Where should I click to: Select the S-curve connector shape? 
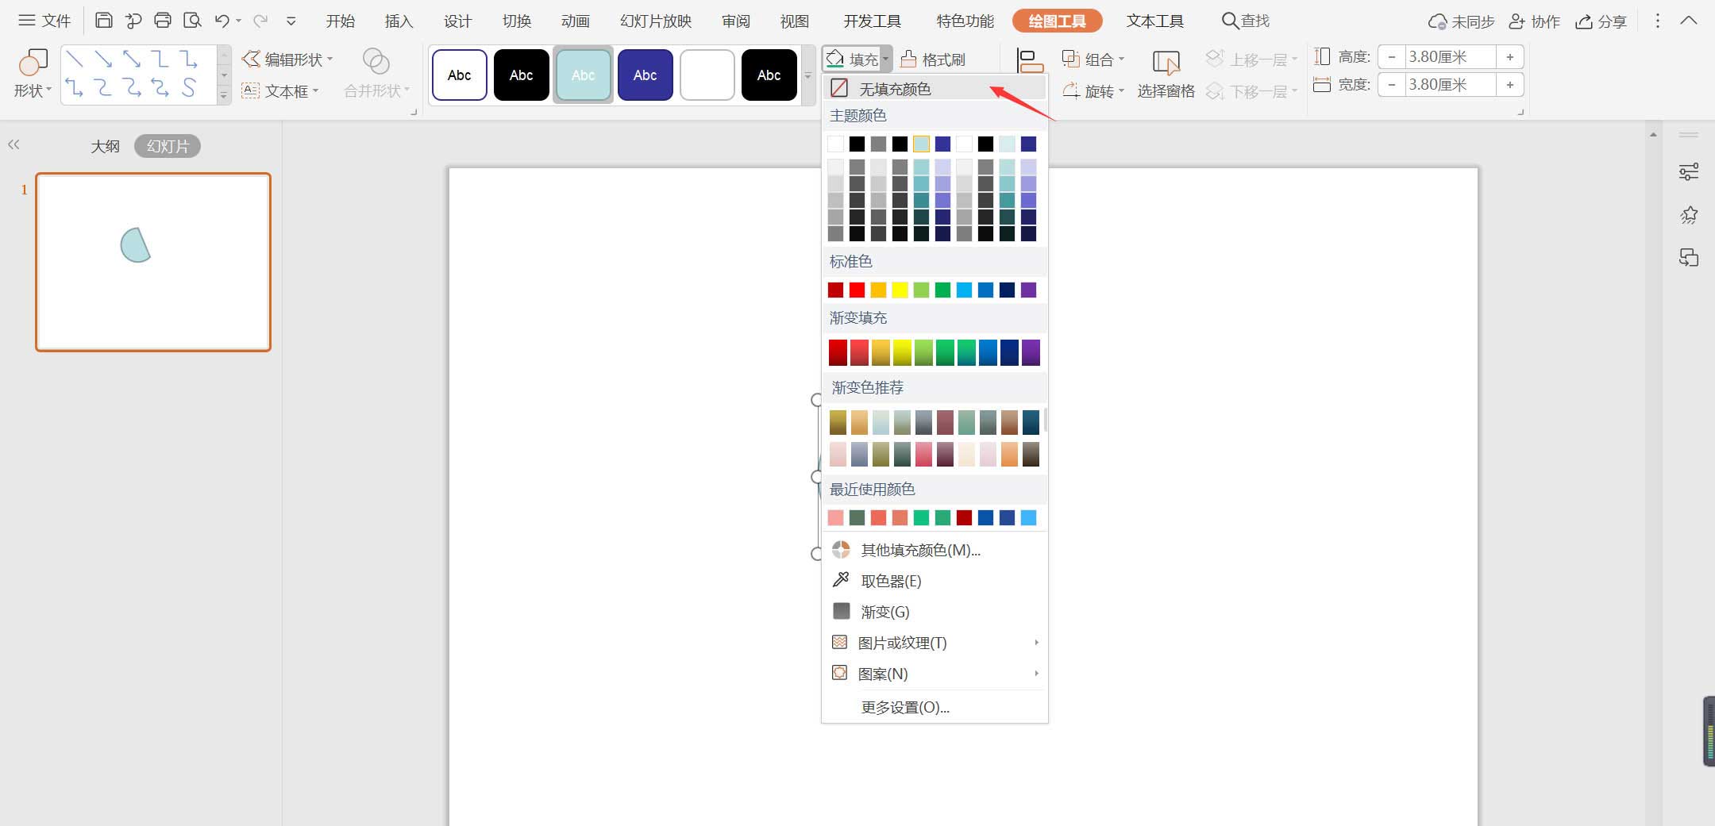pyautogui.click(x=189, y=87)
